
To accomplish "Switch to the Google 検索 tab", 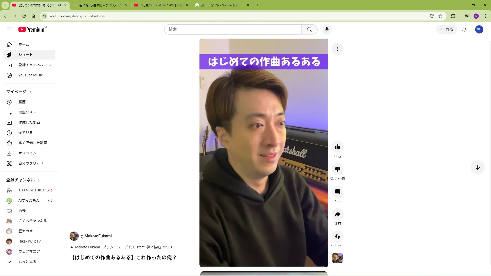I will [219, 5].
